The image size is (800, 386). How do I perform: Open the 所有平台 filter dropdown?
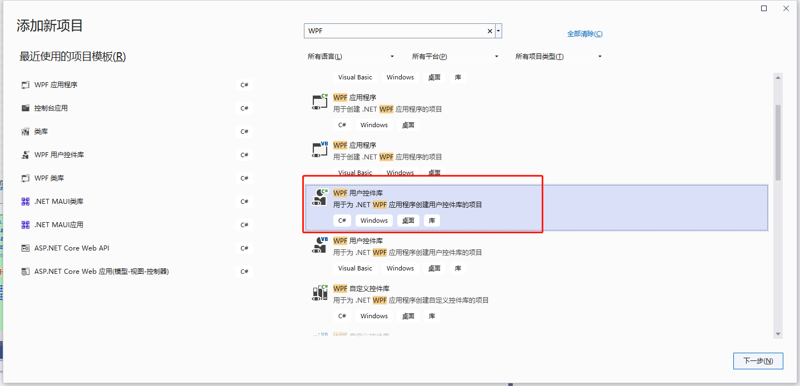(x=455, y=57)
